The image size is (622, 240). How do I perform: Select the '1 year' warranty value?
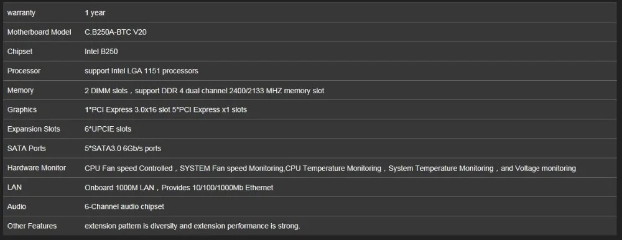coord(95,12)
